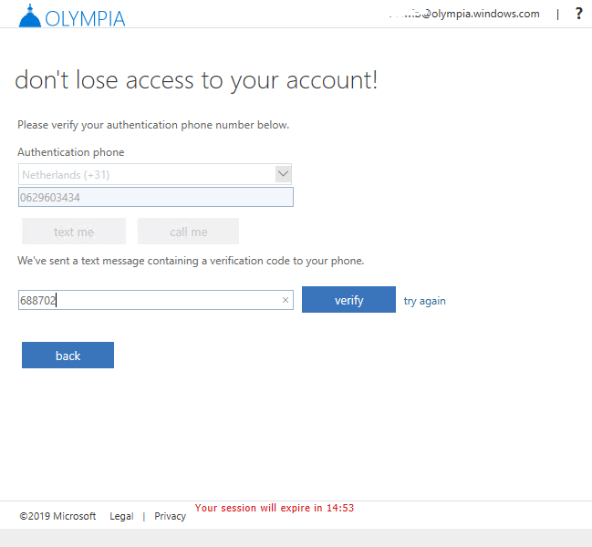Click the session expiration timer text
Screen dimensions: 592x547
[275, 508]
